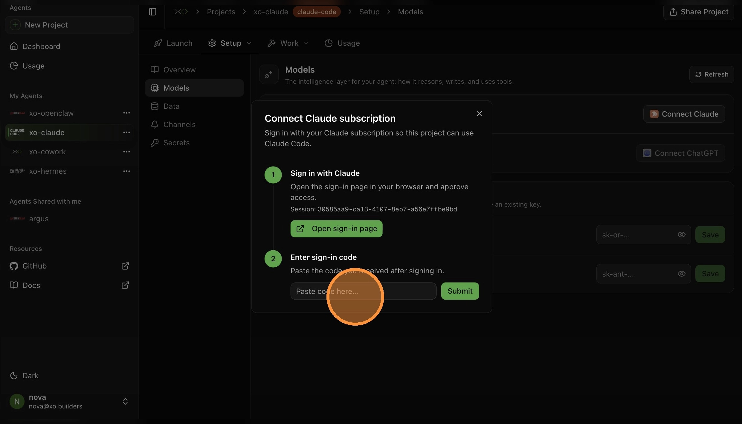Viewport: 742px width, 424px height.
Task: Toggle visibility of sk-ant key
Action: point(681,274)
